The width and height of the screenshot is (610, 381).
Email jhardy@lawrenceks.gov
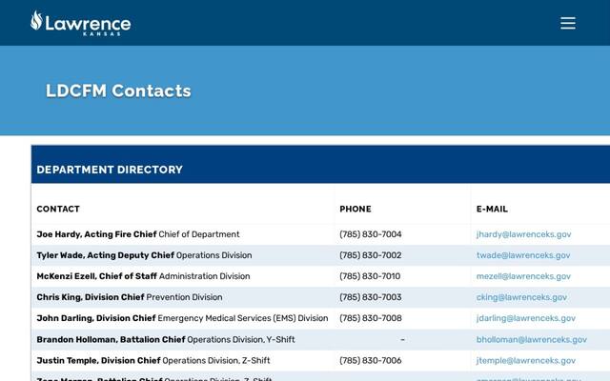pos(523,234)
